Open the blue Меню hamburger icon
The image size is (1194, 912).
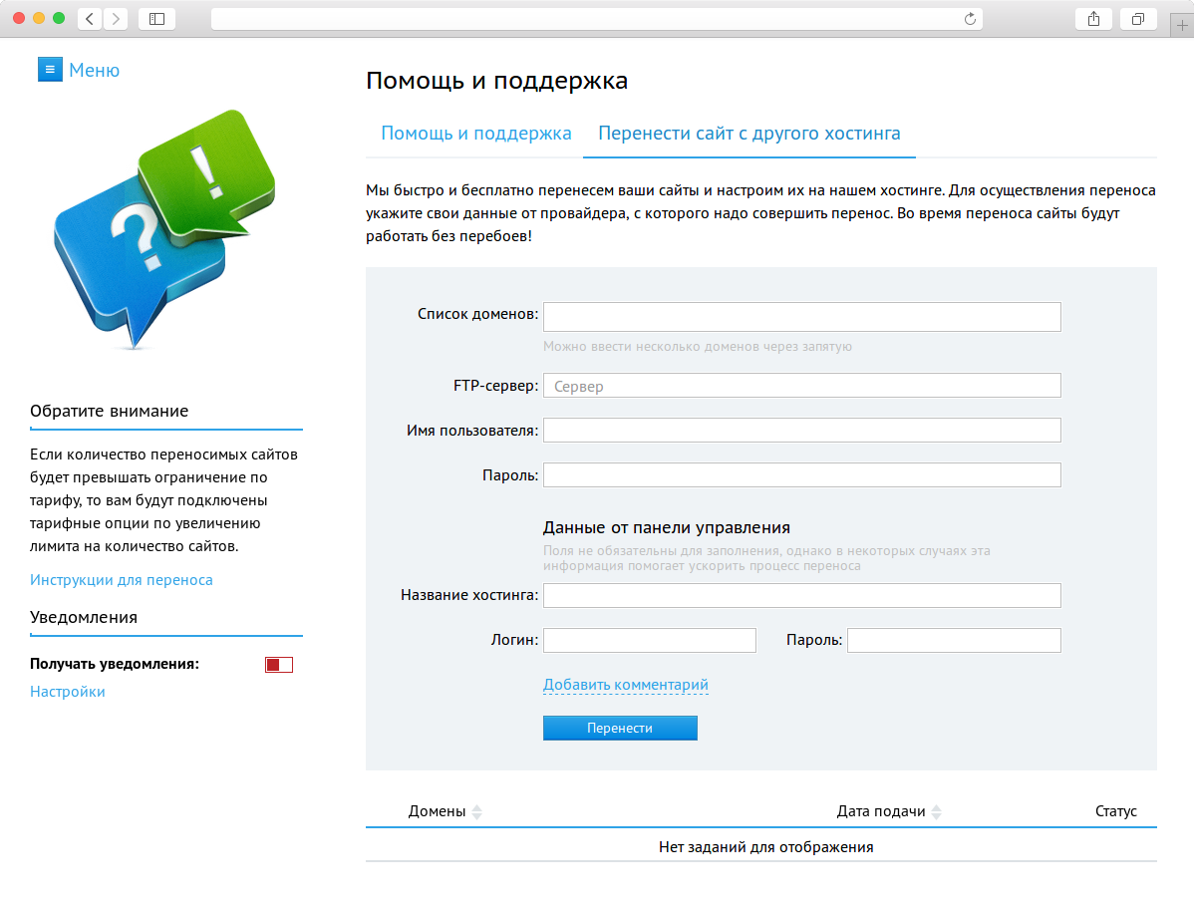[50, 70]
